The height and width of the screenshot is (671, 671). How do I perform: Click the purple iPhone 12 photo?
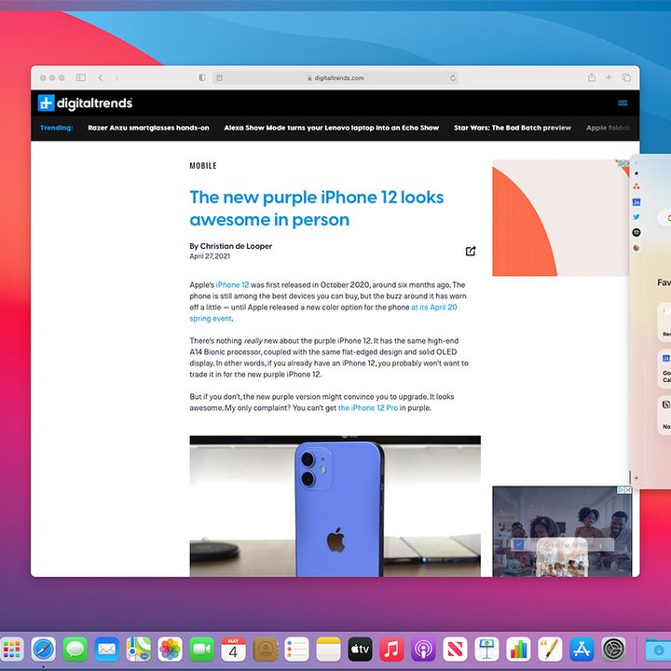tap(335, 506)
